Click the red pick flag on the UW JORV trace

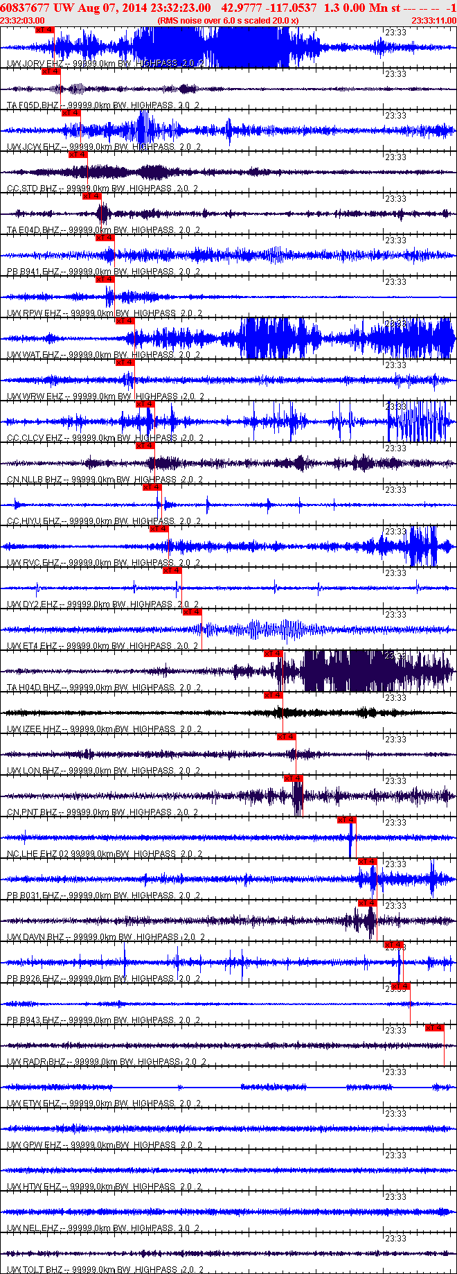point(44,30)
